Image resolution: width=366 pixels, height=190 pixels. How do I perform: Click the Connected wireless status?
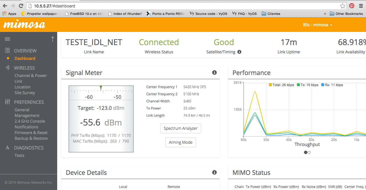click(x=159, y=42)
